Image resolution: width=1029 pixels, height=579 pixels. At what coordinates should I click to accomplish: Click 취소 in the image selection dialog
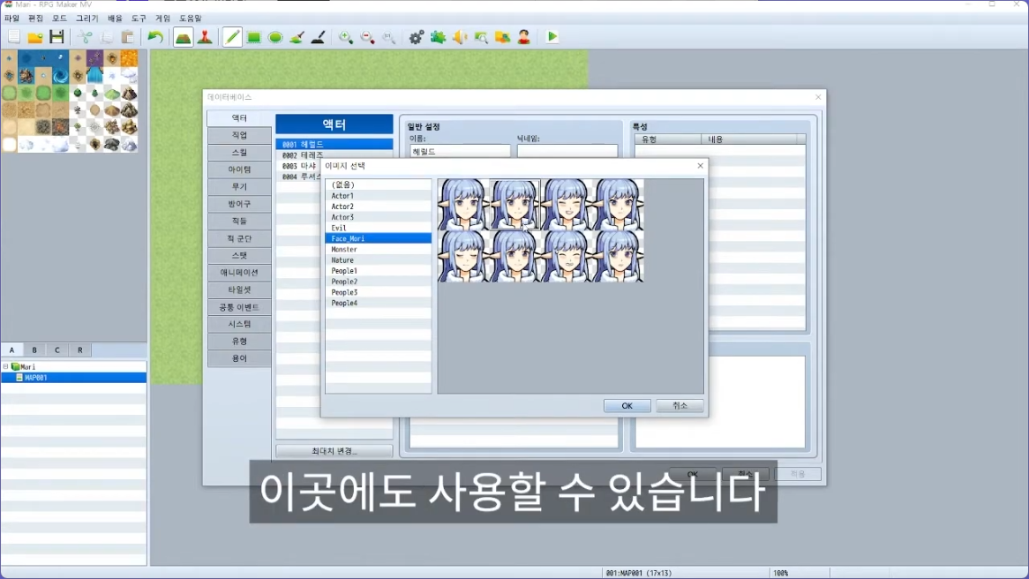tap(680, 406)
